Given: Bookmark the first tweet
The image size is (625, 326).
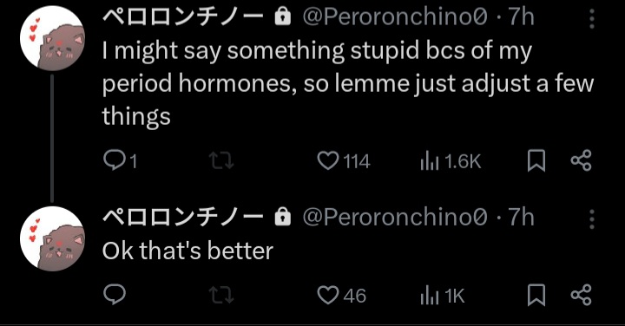Looking at the screenshot, I should 536,160.
